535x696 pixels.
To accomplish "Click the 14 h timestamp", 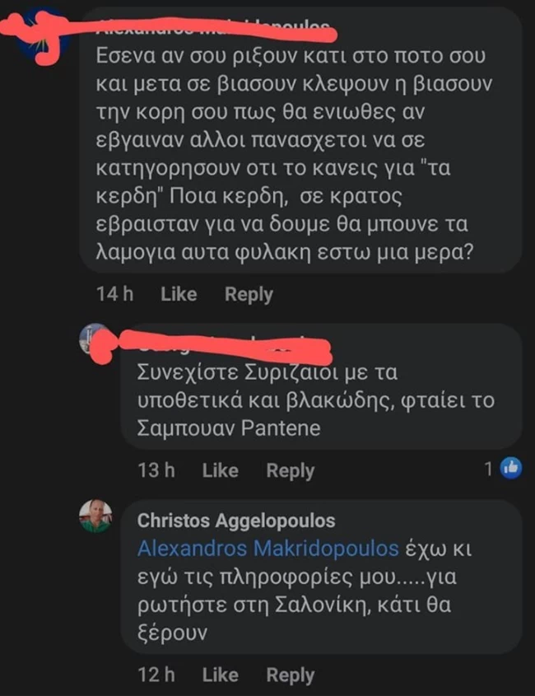I will coord(115,294).
